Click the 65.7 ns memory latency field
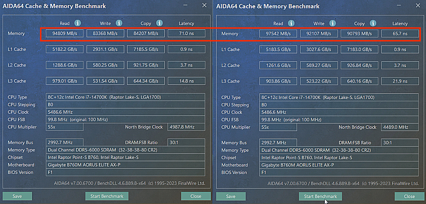This screenshot has width=426, height=204. coord(400,34)
